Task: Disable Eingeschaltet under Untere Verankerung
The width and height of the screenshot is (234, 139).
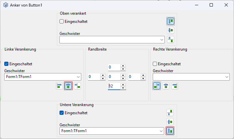Action: point(62,113)
